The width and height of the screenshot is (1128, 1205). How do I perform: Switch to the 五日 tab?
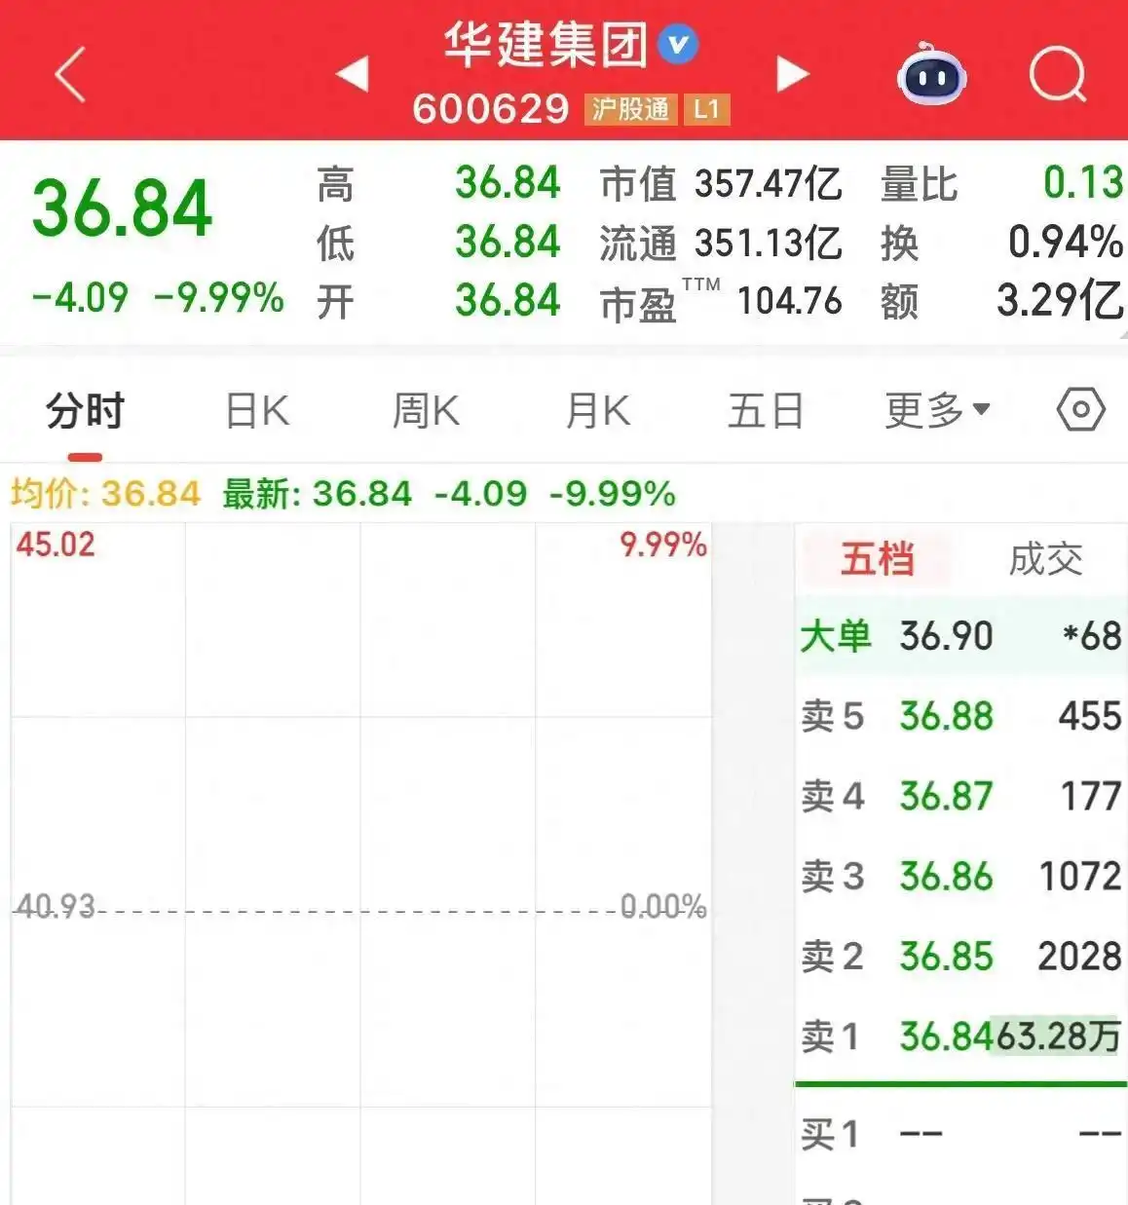tap(766, 410)
